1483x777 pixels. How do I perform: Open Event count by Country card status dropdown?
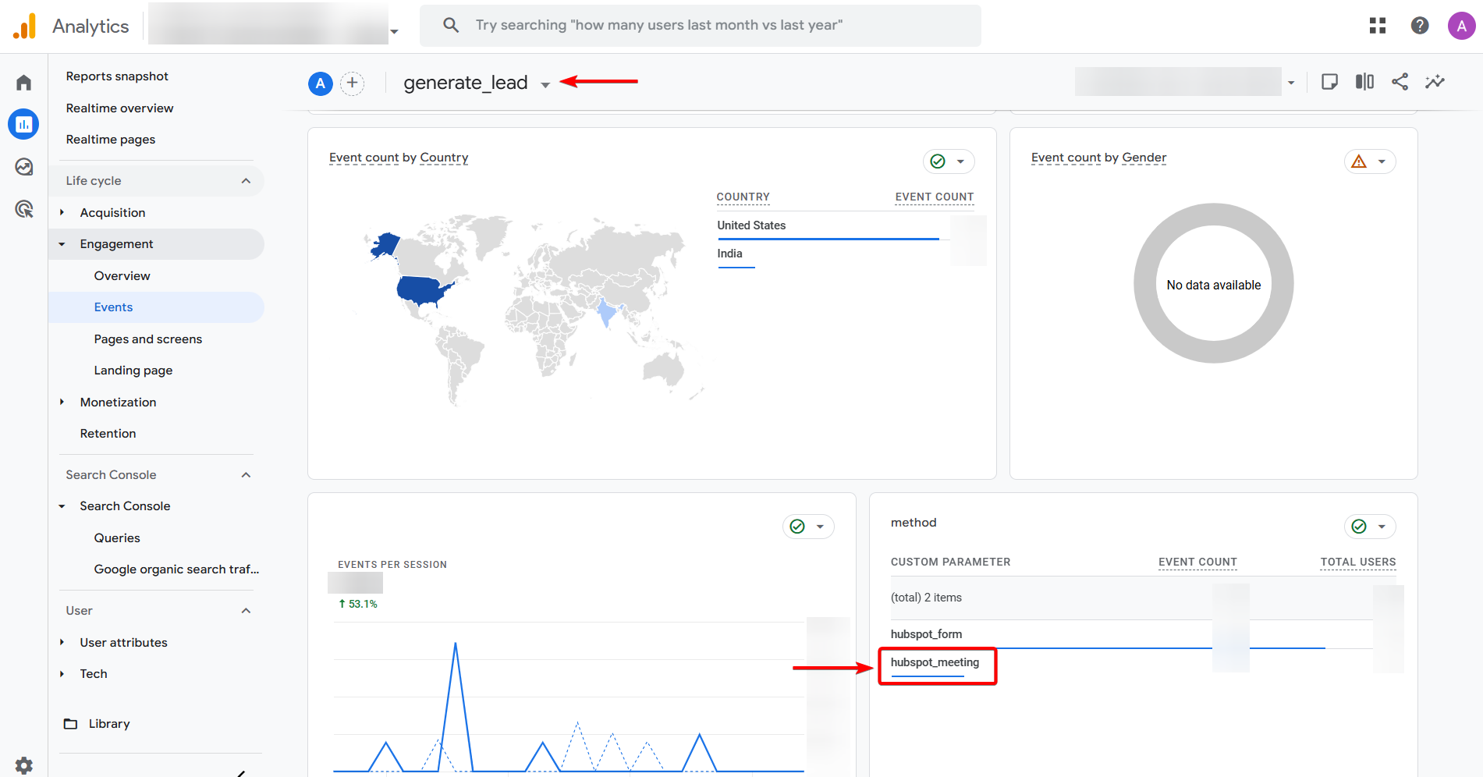click(x=949, y=161)
